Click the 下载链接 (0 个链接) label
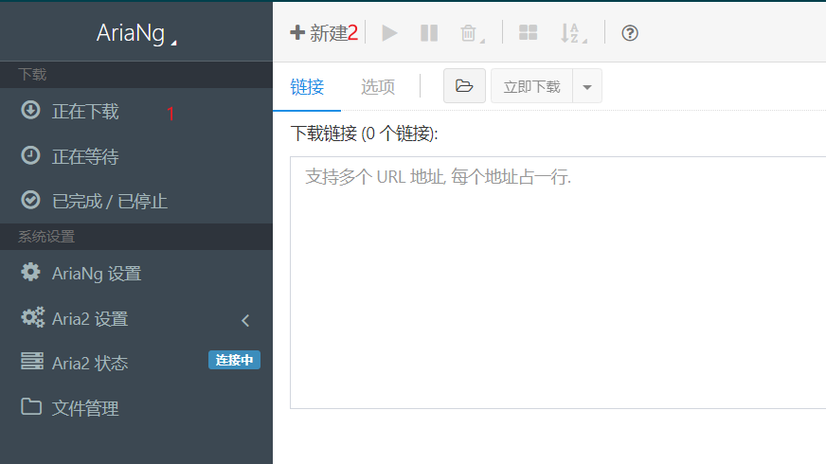 pos(364,134)
